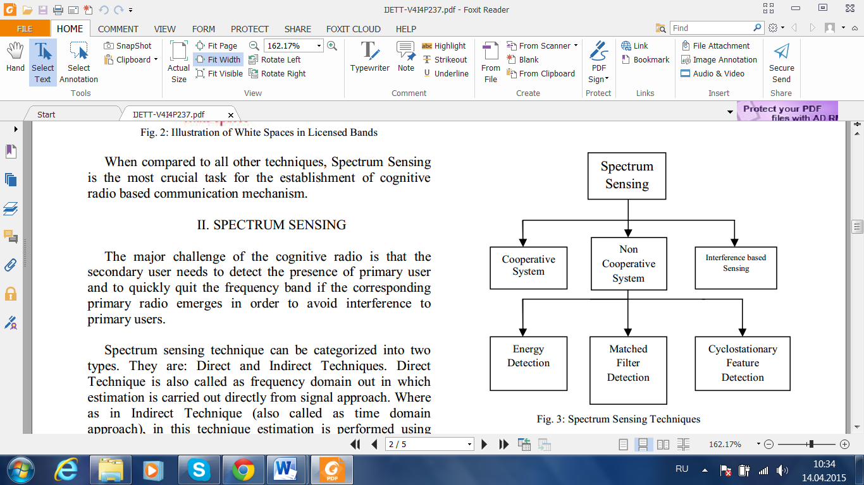Choose the Underline tool

click(x=446, y=73)
